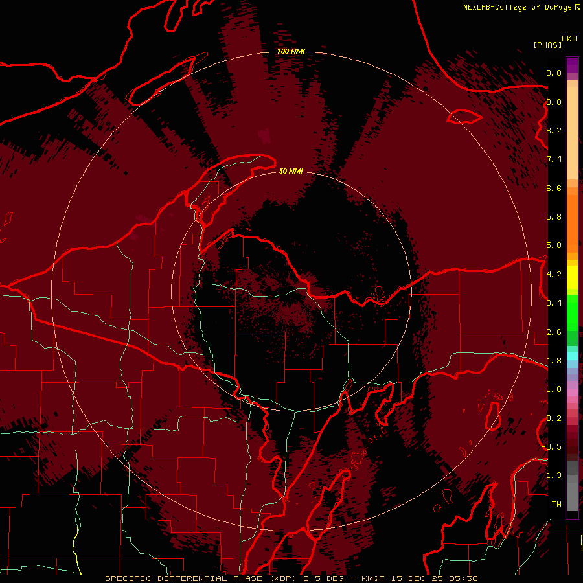Click the bright green band of color bar
Screen dimensions: 583x583
point(572,313)
